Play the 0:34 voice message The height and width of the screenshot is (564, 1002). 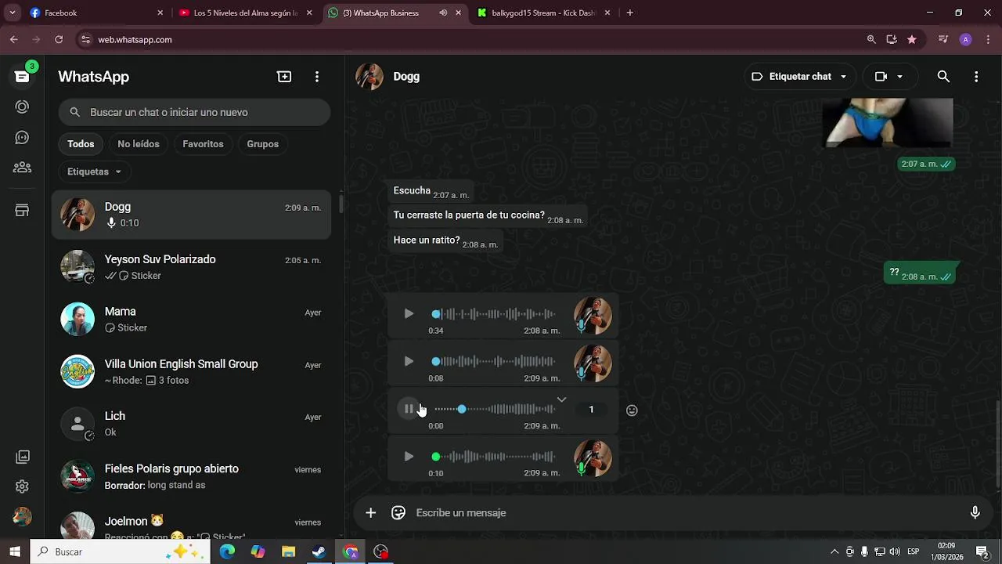click(409, 314)
